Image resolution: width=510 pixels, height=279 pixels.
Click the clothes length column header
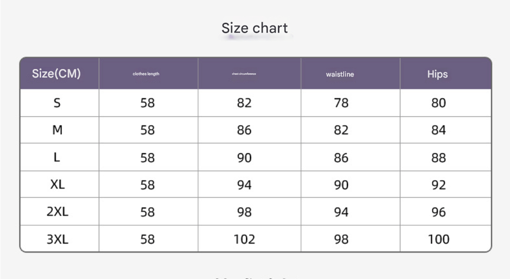pyautogui.click(x=146, y=74)
